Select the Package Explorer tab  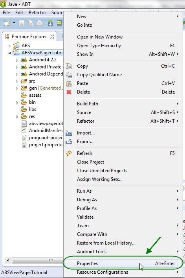29,37
